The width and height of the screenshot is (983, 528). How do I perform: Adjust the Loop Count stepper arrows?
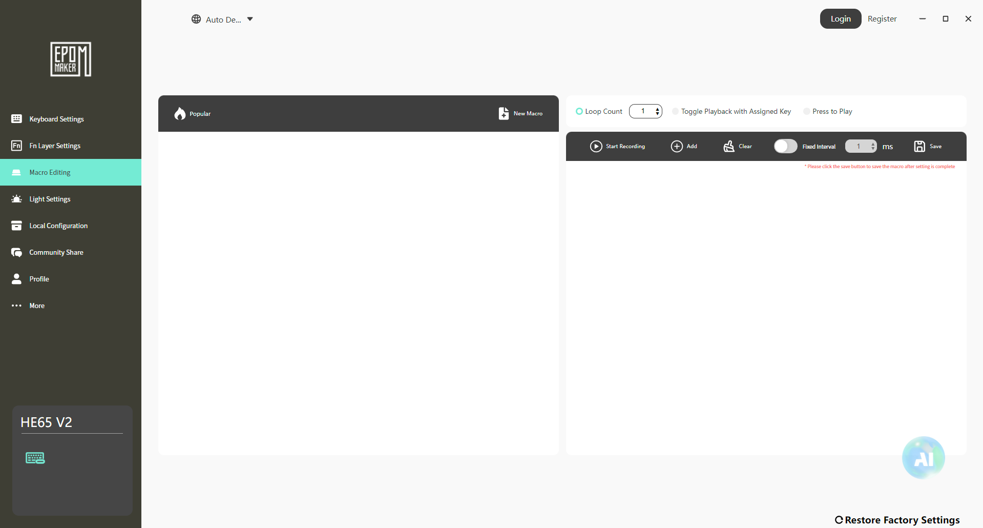tap(657, 111)
